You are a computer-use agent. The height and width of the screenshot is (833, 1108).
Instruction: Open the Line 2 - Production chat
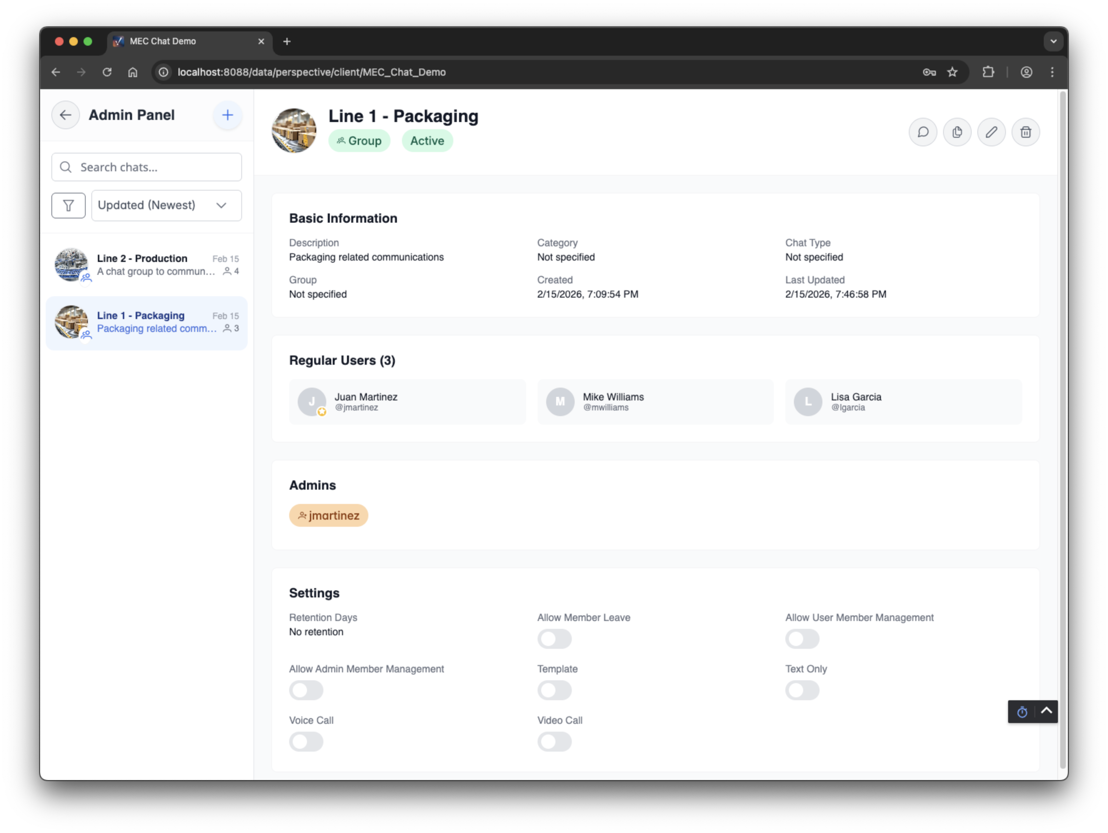click(x=146, y=265)
